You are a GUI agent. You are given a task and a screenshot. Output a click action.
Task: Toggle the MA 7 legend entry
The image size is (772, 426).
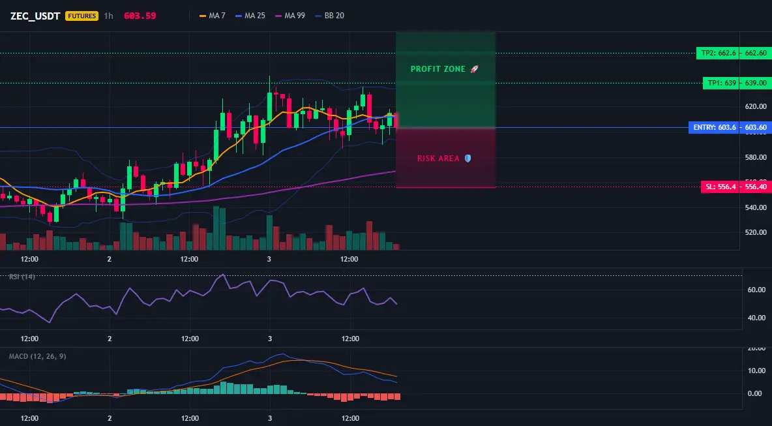[x=212, y=16]
